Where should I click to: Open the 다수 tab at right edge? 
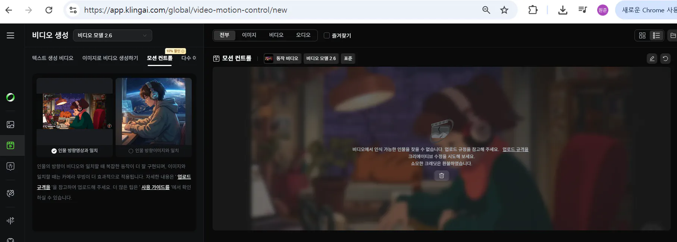(x=188, y=58)
